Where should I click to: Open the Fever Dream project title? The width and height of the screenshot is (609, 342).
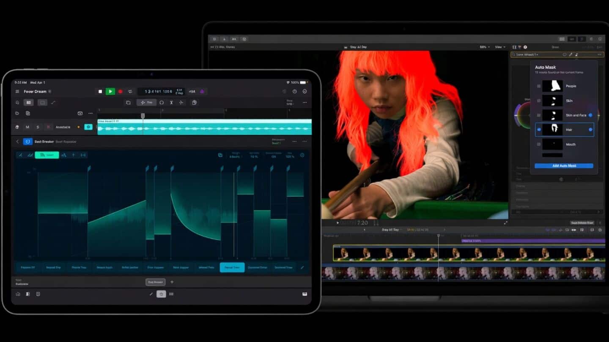click(x=35, y=92)
